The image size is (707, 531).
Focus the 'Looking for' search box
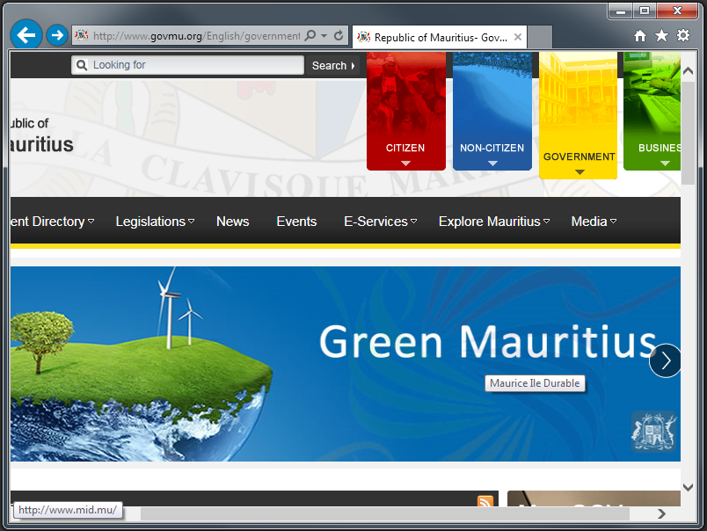click(x=187, y=65)
